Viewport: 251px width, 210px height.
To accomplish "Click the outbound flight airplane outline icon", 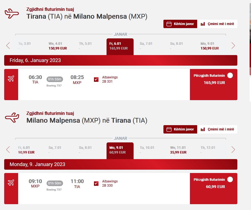I will (x=12, y=13).
